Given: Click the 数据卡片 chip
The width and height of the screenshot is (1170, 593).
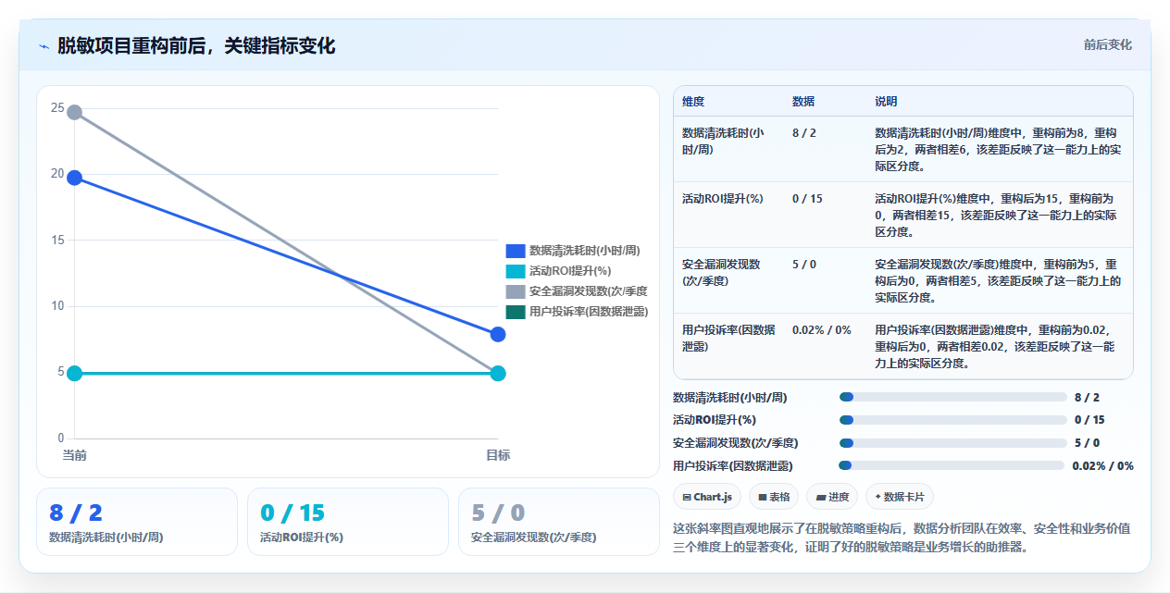Looking at the screenshot, I should click(x=900, y=497).
